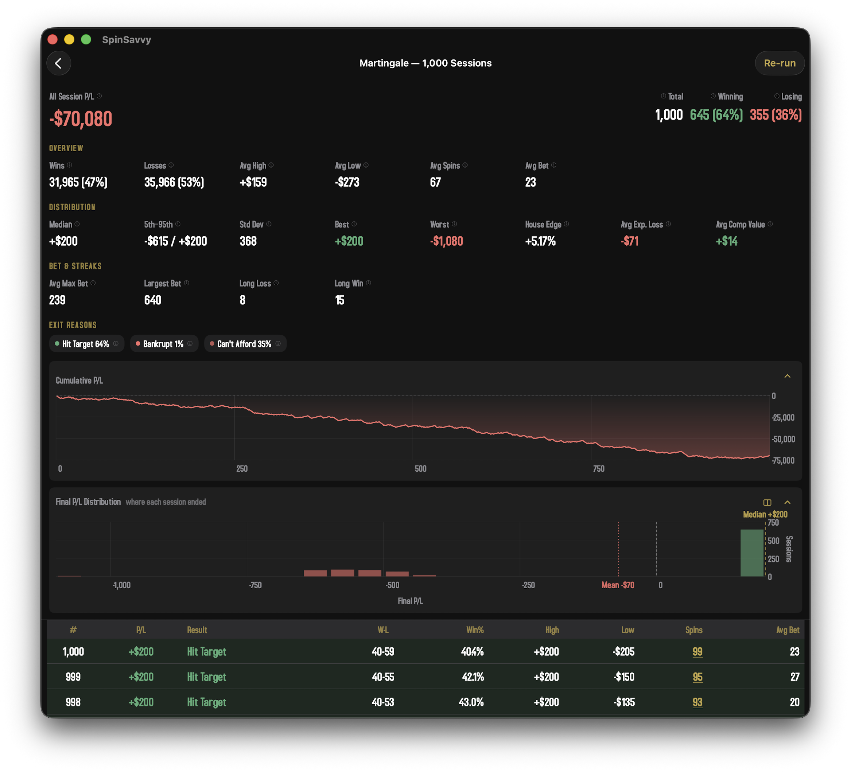Viewport: 851px width, 772px height.
Task: Click the 31,965 (47%) Wins value
Action: point(78,182)
